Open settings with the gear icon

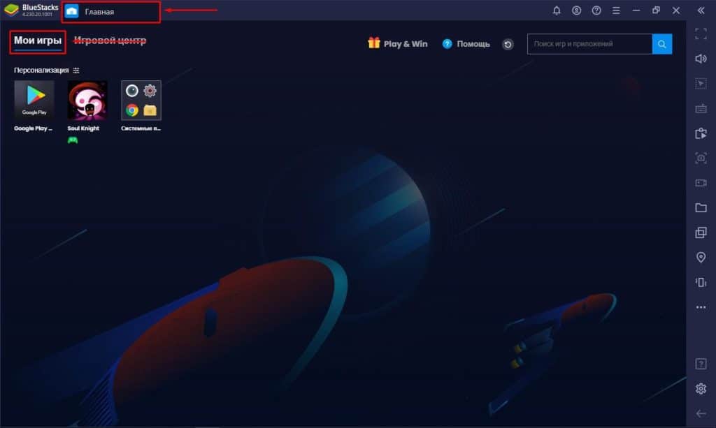701,389
